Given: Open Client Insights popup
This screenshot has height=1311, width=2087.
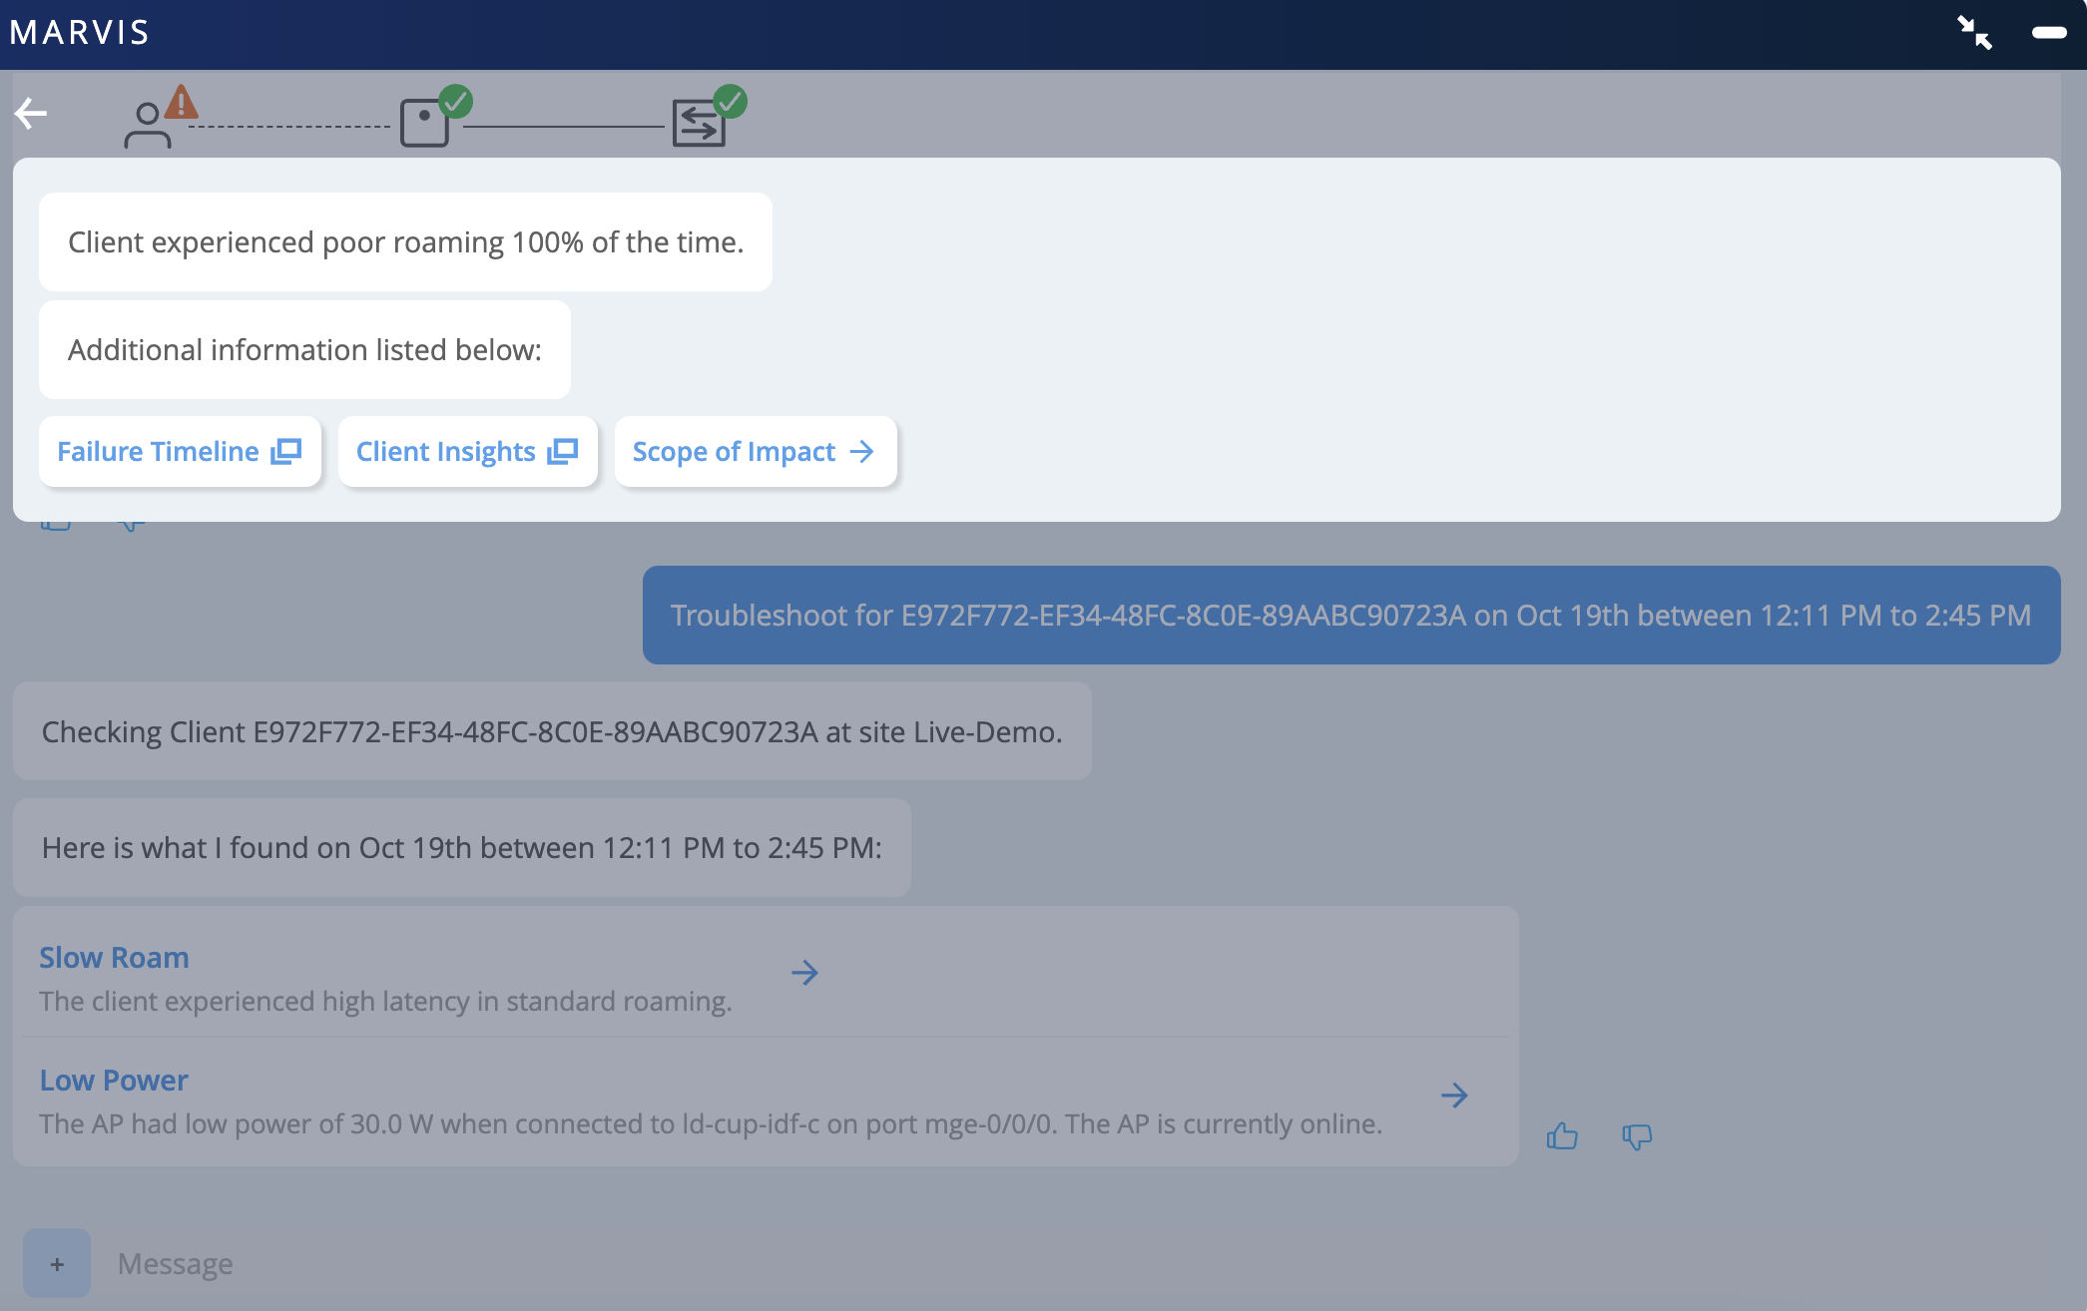Looking at the screenshot, I should click(x=467, y=452).
